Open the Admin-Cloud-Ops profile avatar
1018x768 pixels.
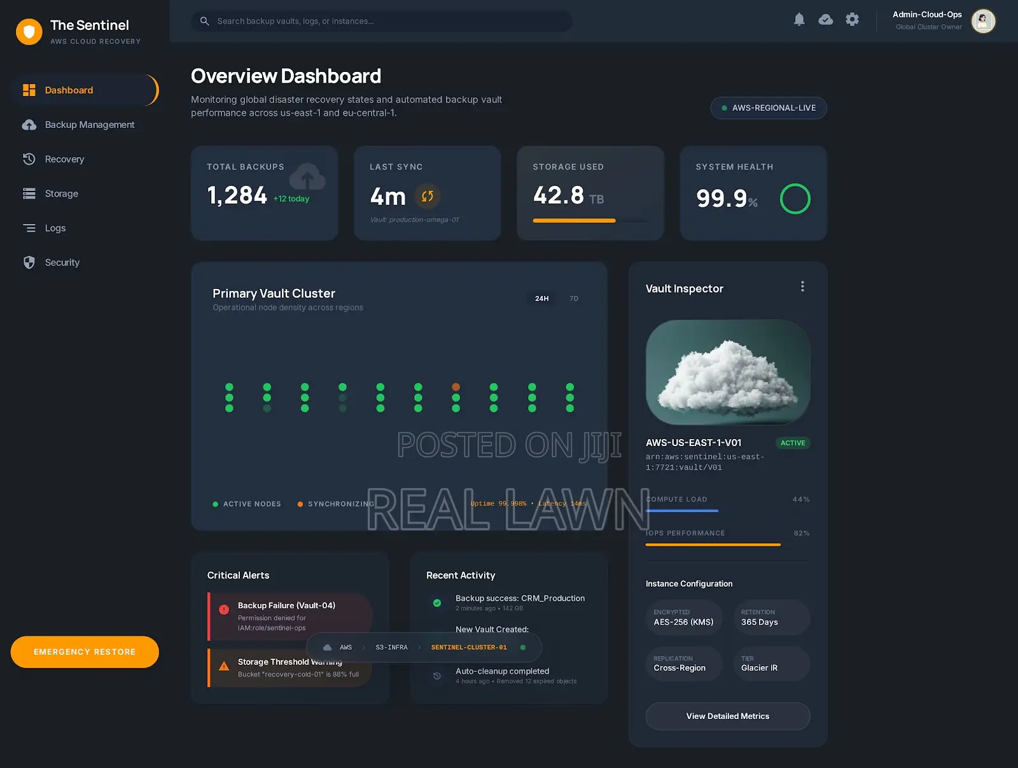pos(983,21)
